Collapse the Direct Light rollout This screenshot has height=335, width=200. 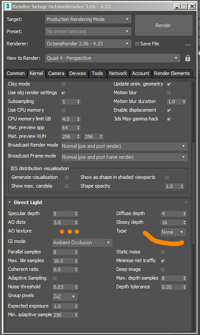point(10,202)
